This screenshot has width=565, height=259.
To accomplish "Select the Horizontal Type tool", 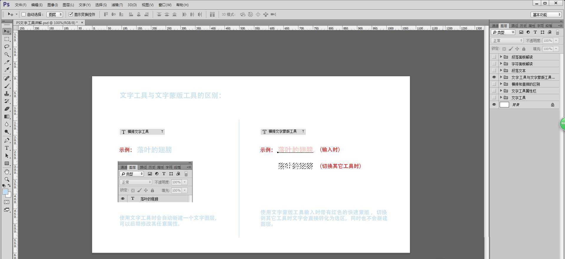I will pyautogui.click(x=7, y=148).
